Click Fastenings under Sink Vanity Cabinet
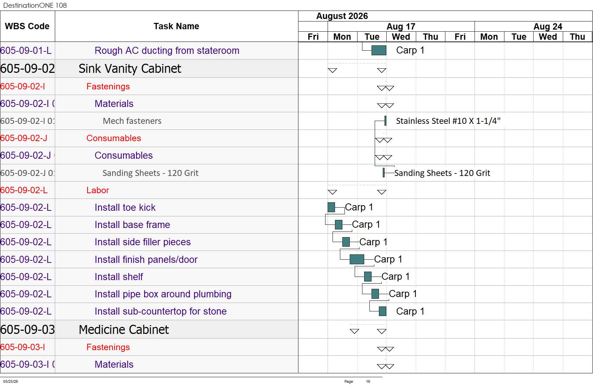 pos(108,87)
